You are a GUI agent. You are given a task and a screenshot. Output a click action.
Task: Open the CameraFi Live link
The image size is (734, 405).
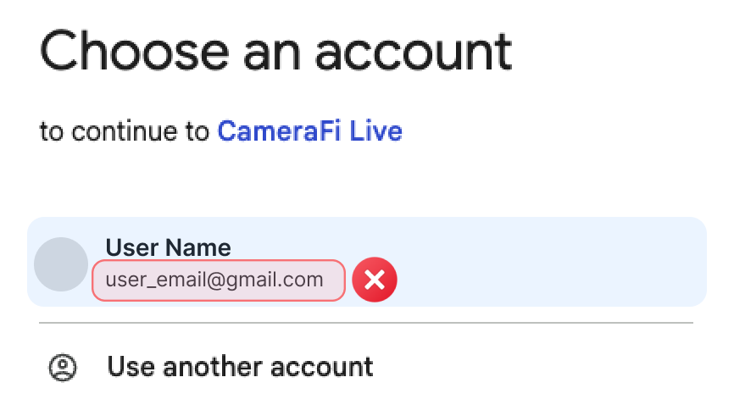click(309, 132)
